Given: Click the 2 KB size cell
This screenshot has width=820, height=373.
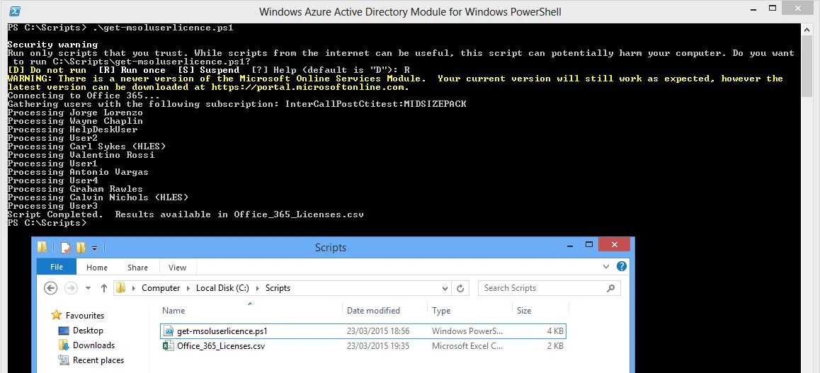Looking at the screenshot, I should click(x=555, y=346).
